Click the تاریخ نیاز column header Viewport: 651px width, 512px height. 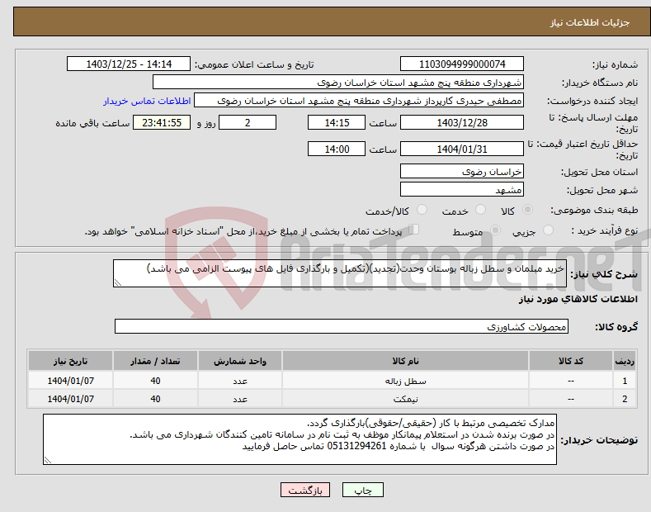(71, 361)
